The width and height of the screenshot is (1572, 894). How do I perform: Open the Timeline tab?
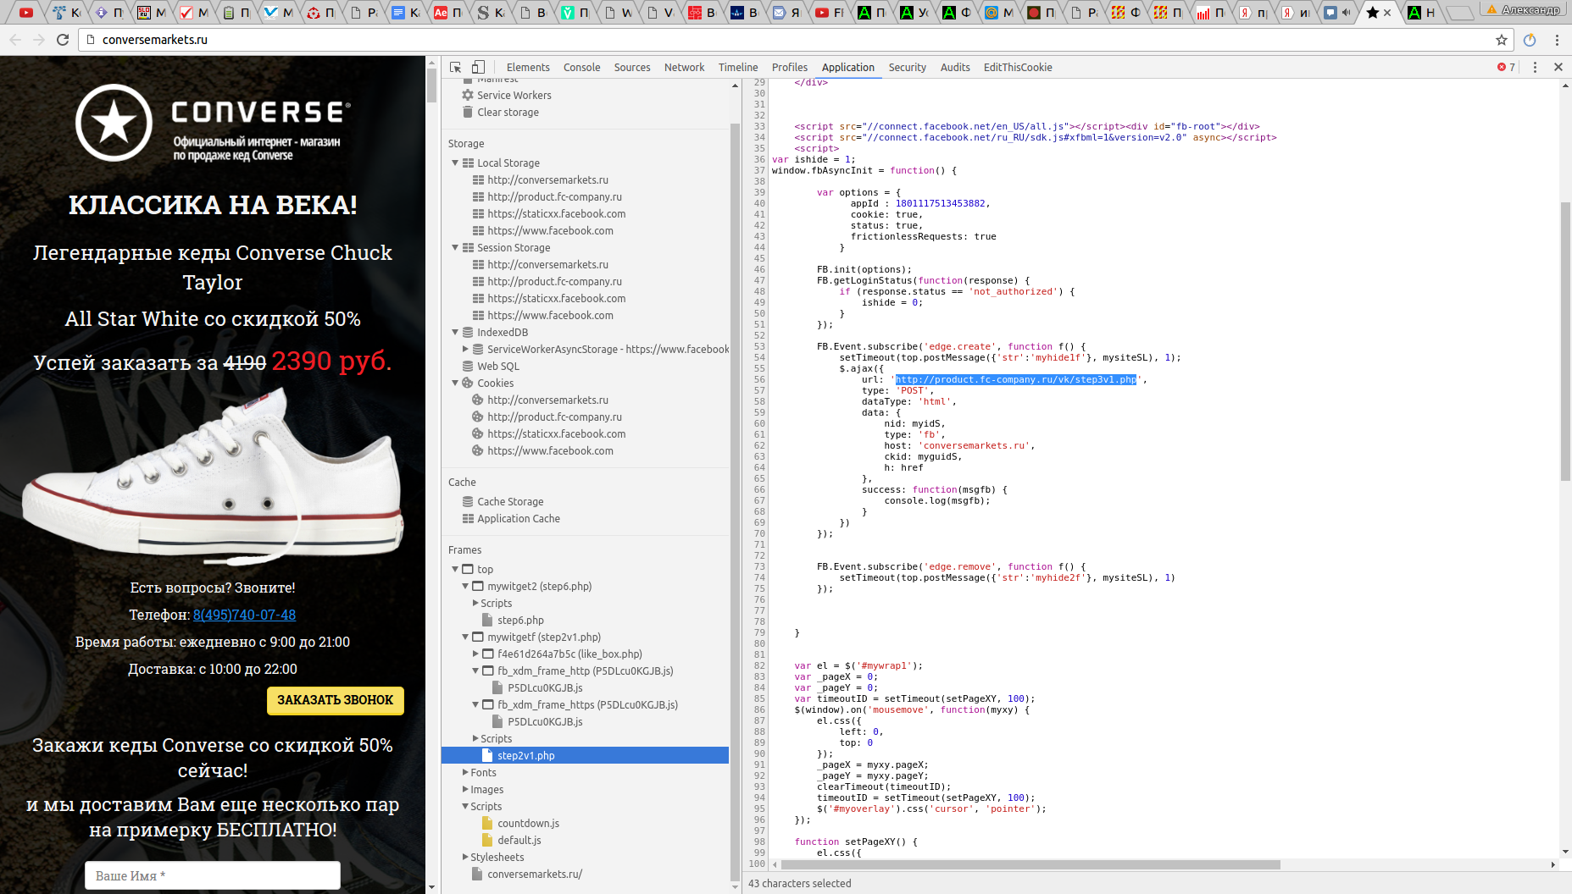pos(738,67)
